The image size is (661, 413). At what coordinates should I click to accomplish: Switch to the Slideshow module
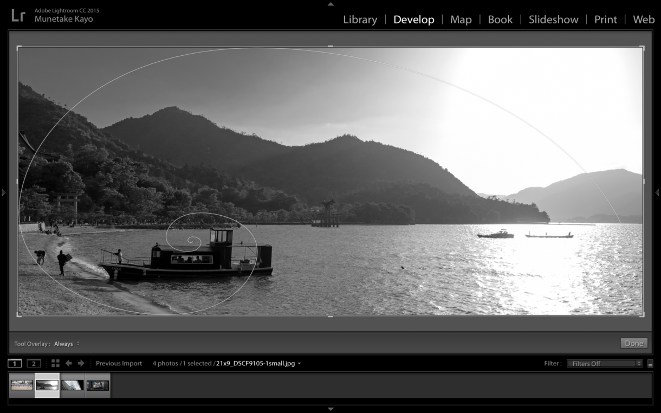[x=553, y=20]
